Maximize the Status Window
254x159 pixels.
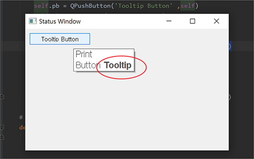pos(192,21)
